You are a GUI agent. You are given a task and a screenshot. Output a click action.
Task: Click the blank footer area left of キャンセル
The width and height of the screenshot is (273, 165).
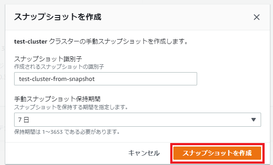(66, 153)
